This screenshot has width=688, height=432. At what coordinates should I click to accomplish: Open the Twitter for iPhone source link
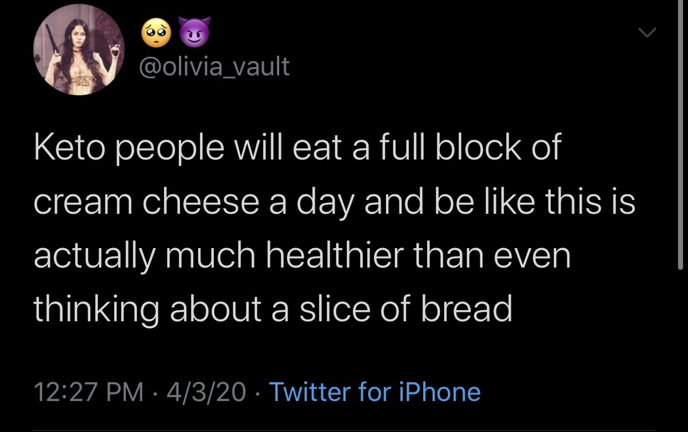[374, 392]
